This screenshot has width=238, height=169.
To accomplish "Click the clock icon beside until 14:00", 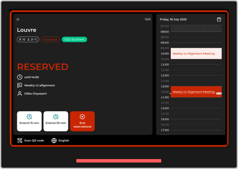I will coord(20,77).
